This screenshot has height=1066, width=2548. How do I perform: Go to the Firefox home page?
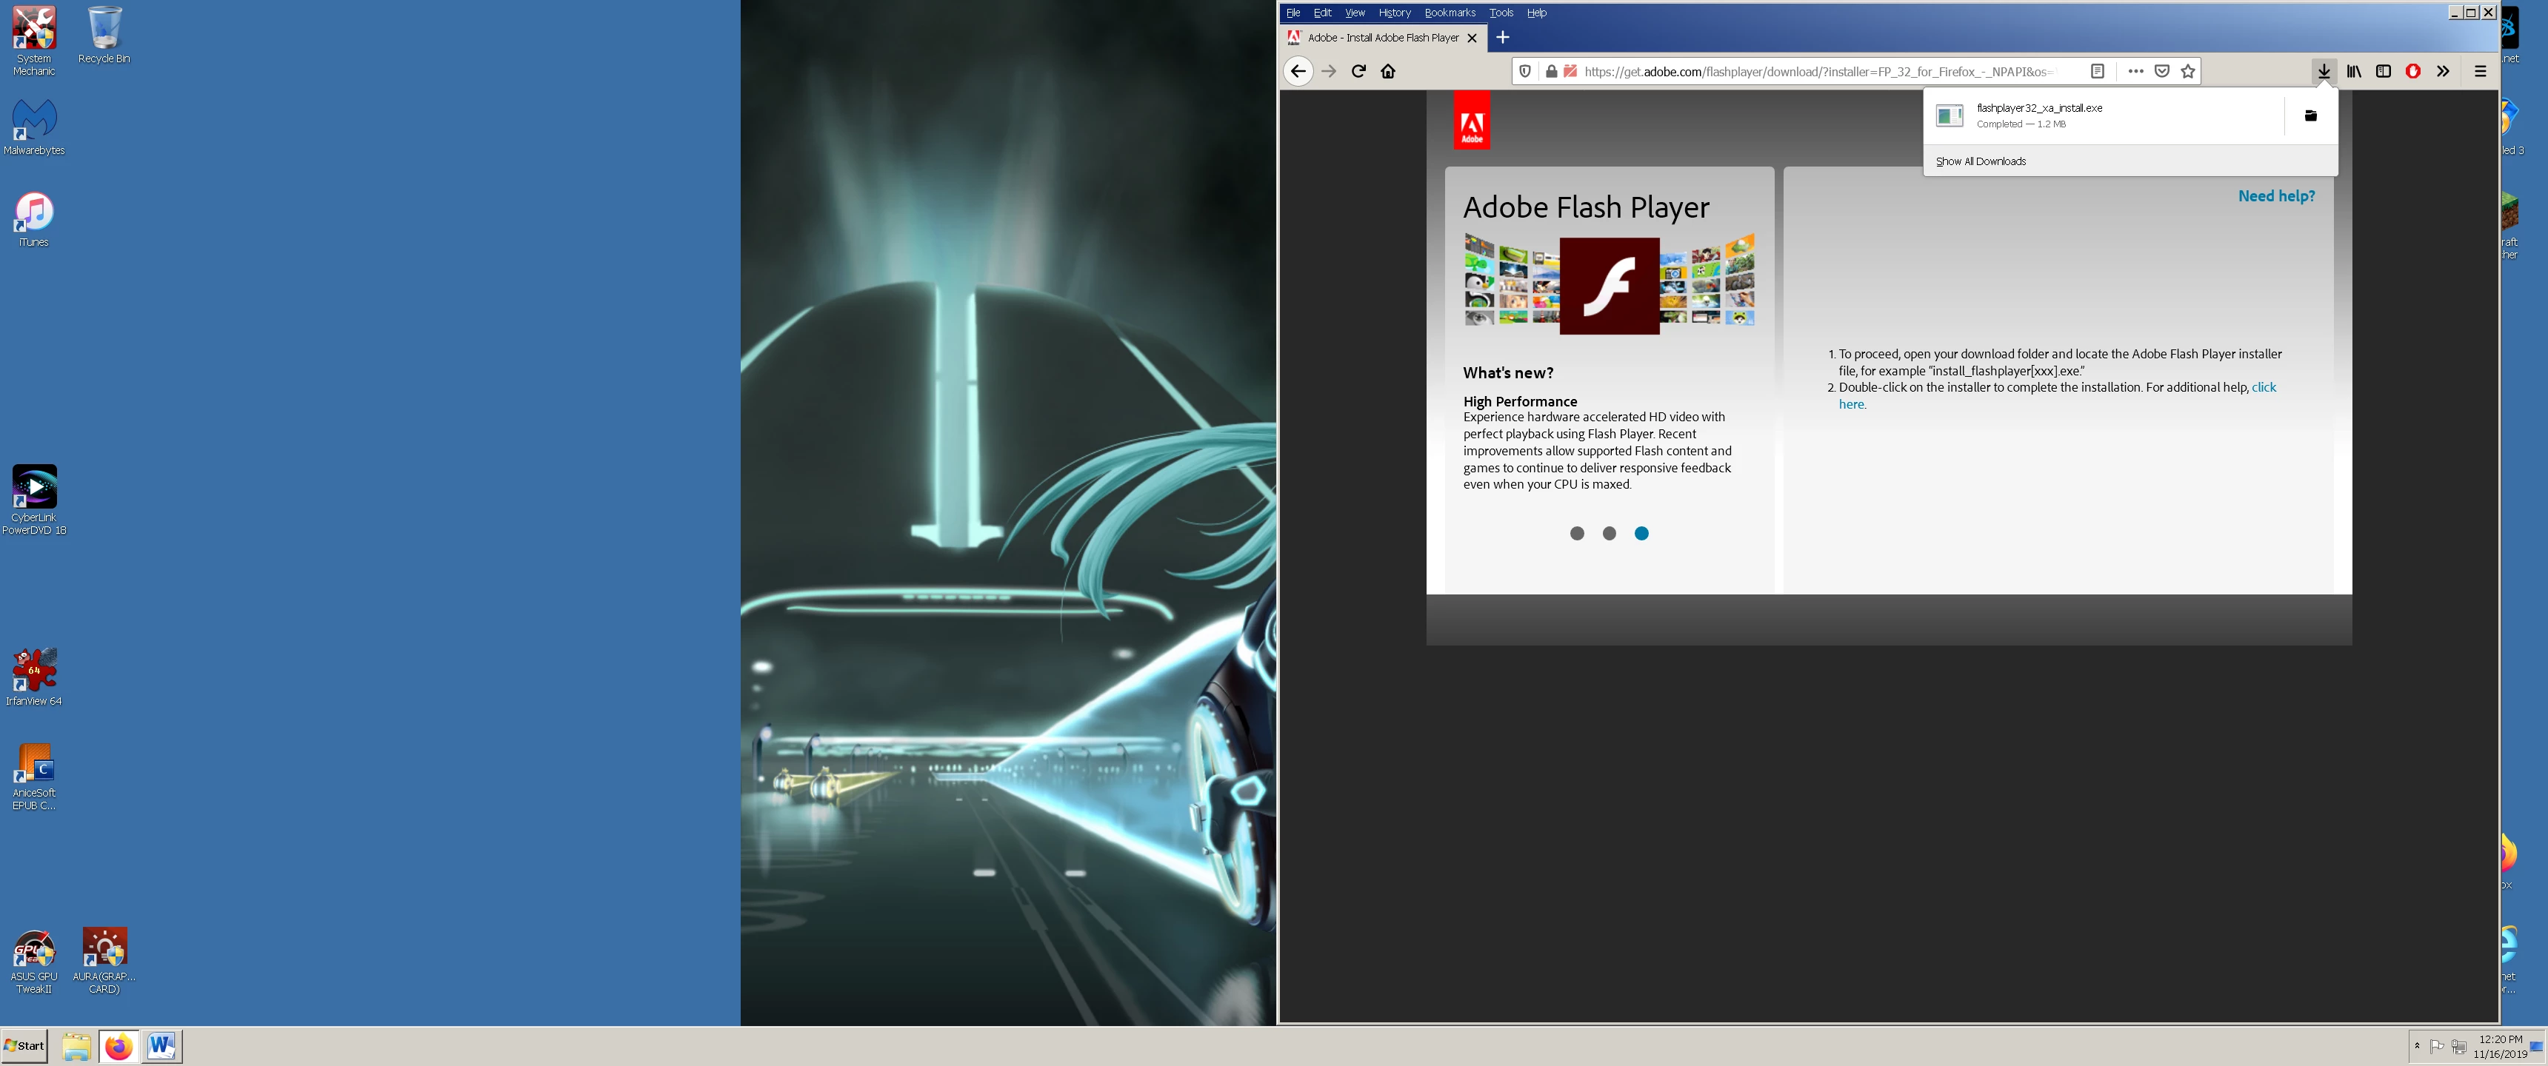coord(1388,71)
